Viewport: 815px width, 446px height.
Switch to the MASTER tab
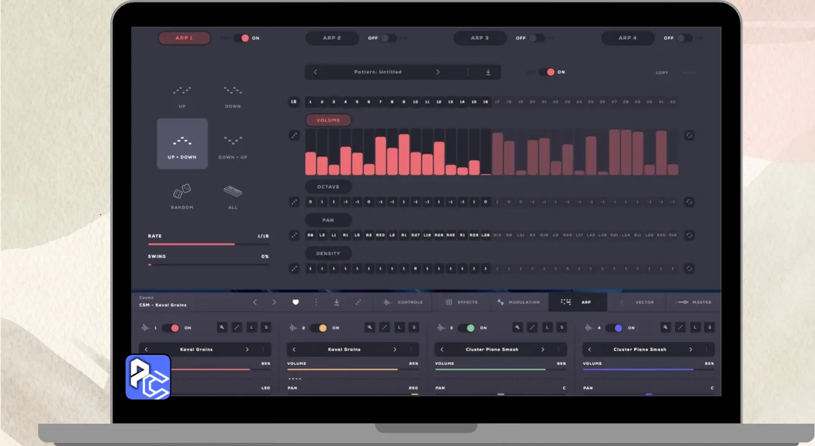coord(694,302)
